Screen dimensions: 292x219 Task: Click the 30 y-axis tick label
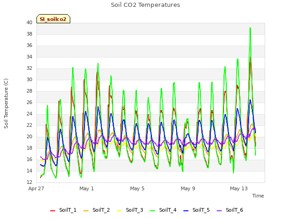[29, 80]
